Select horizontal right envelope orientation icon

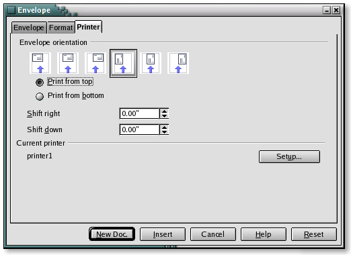tap(95, 63)
